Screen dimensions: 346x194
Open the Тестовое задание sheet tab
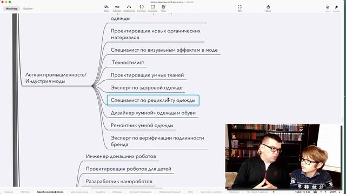point(257,192)
